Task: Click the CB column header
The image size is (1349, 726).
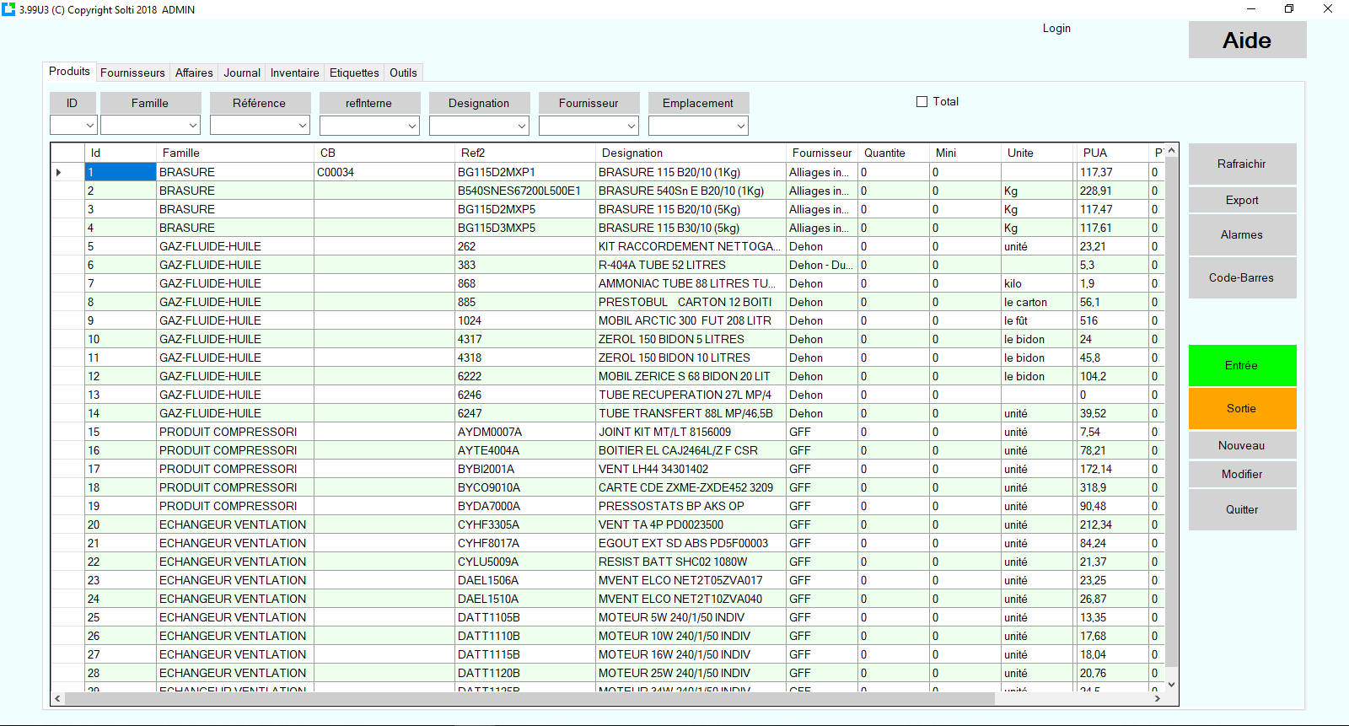Action: pos(384,153)
